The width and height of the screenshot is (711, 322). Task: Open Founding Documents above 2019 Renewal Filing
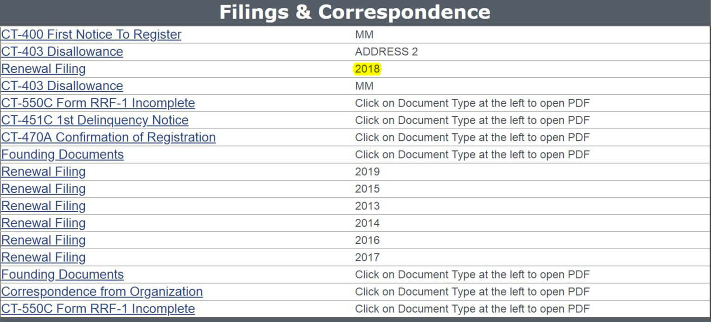[63, 155]
